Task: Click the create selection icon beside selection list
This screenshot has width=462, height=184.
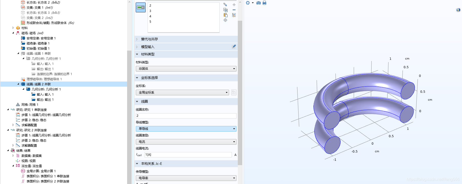Action: tap(225, 5)
